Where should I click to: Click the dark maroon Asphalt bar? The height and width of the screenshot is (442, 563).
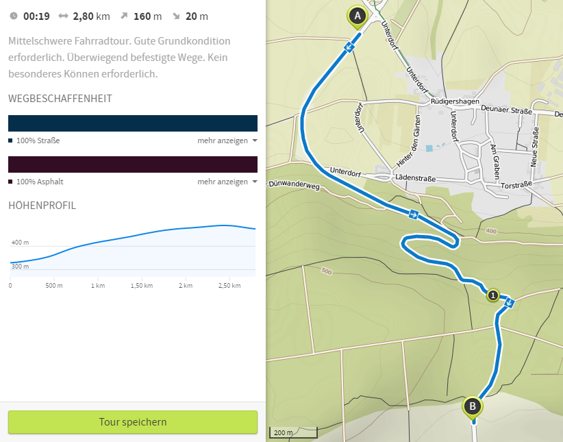[x=133, y=164]
